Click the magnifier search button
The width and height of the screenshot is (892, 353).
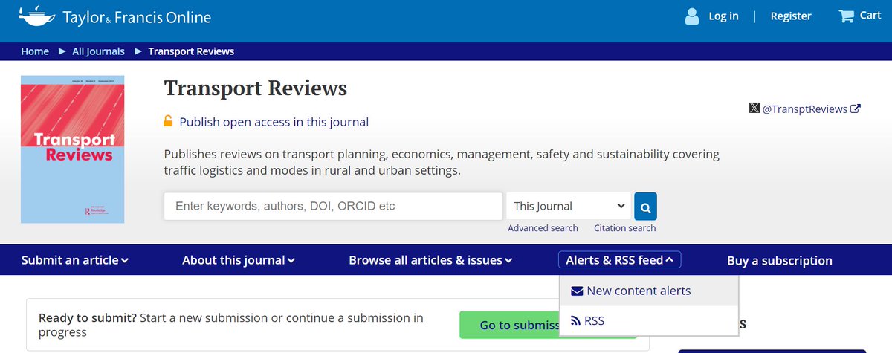click(645, 206)
